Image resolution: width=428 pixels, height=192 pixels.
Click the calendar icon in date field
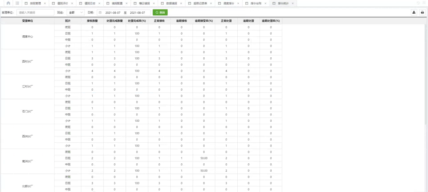pos(100,13)
